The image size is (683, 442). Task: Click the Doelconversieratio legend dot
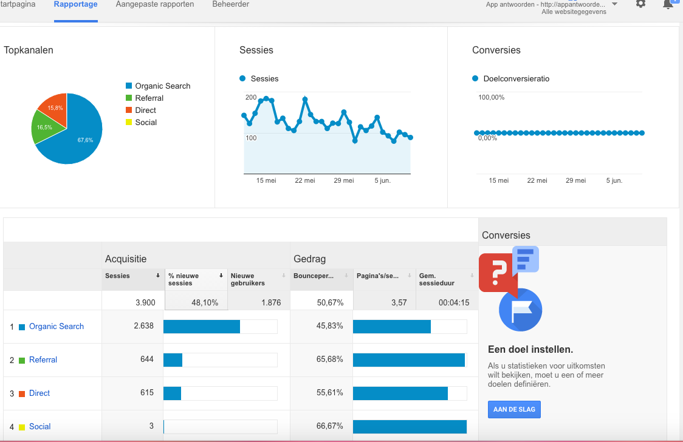[x=475, y=78]
